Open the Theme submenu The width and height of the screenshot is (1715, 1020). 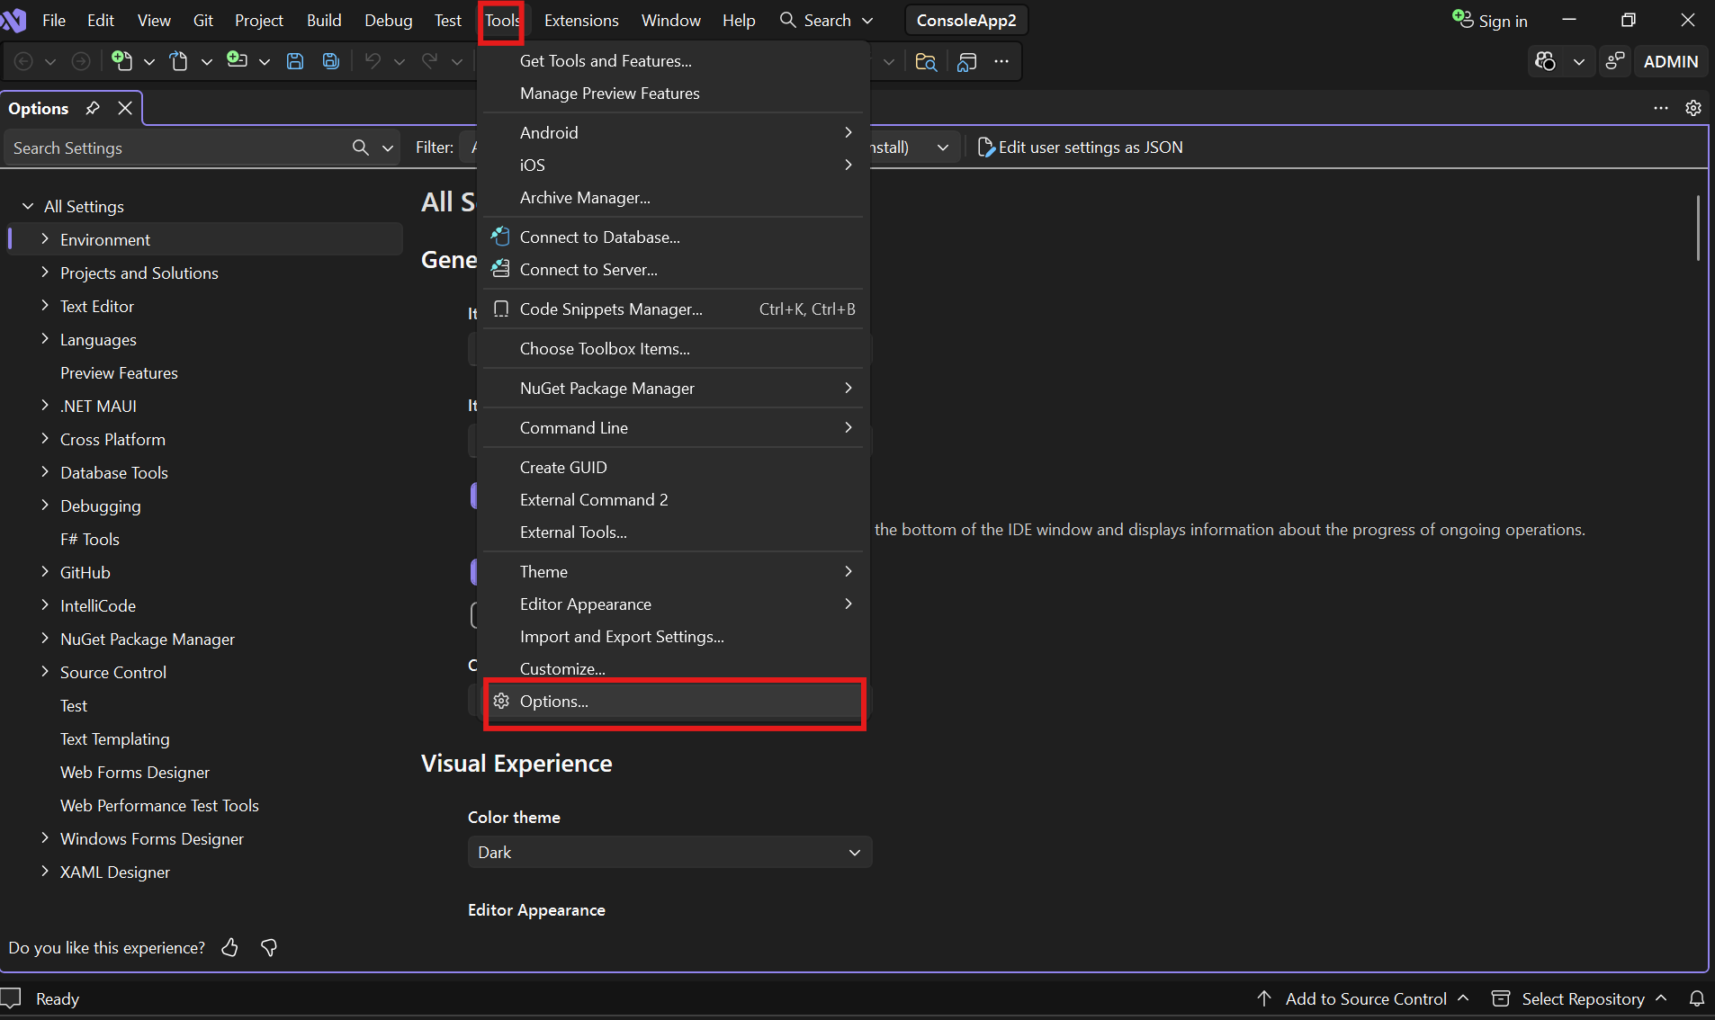coord(673,572)
